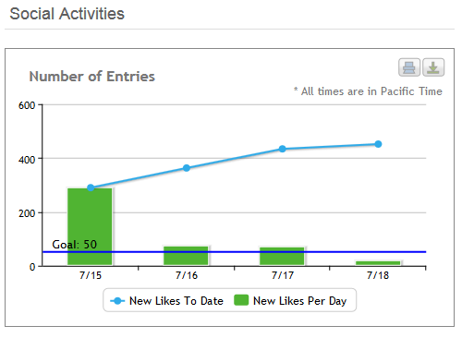Click the download chart icon

click(433, 67)
